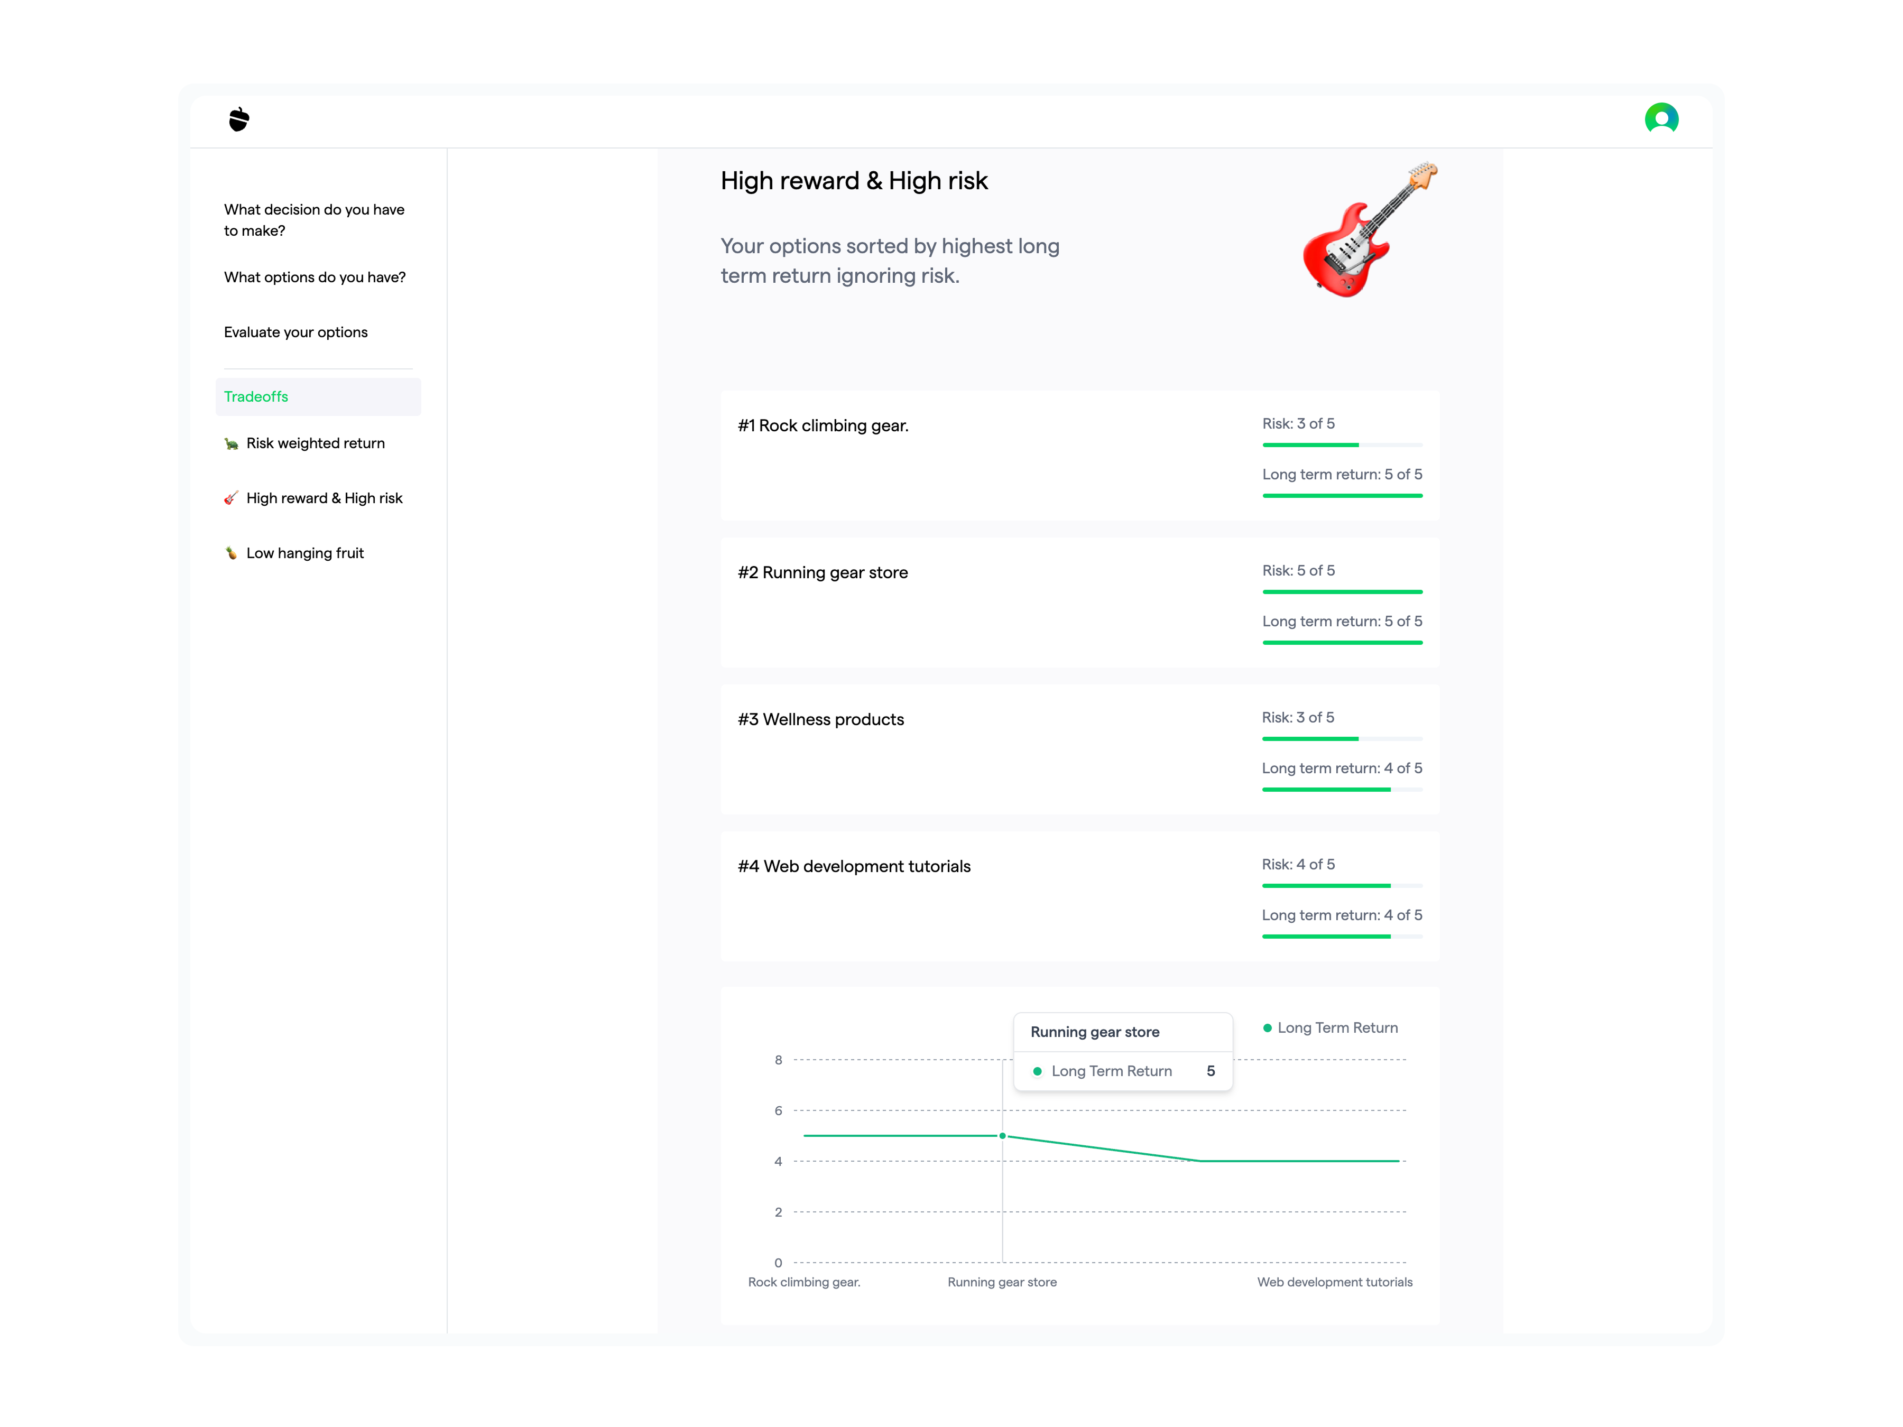Click the guitar icon beside High reward & High risk
The width and height of the screenshot is (1903, 1427).
[x=230, y=499]
